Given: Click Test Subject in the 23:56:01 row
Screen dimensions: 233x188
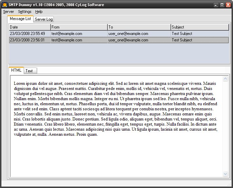Looking at the screenshot, I should [182, 40].
